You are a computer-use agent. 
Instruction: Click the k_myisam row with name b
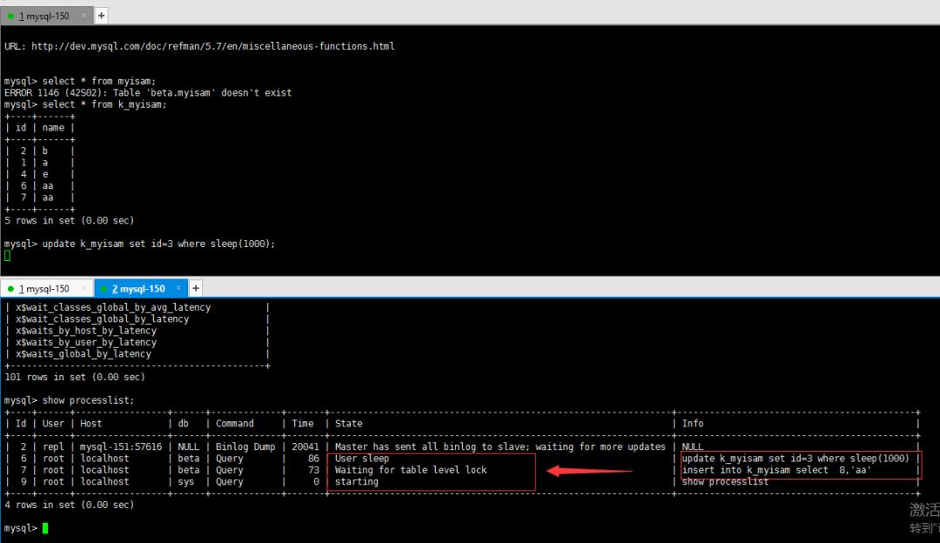point(39,151)
